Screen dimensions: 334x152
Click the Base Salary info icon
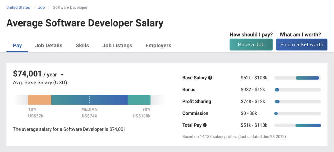(210, 78)
